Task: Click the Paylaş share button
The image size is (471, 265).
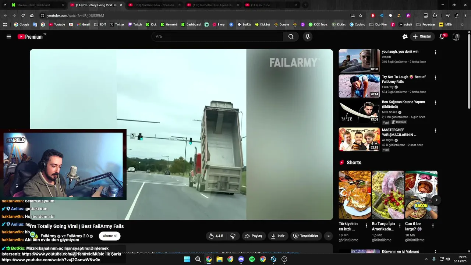Action: click(x=254, y=236)
